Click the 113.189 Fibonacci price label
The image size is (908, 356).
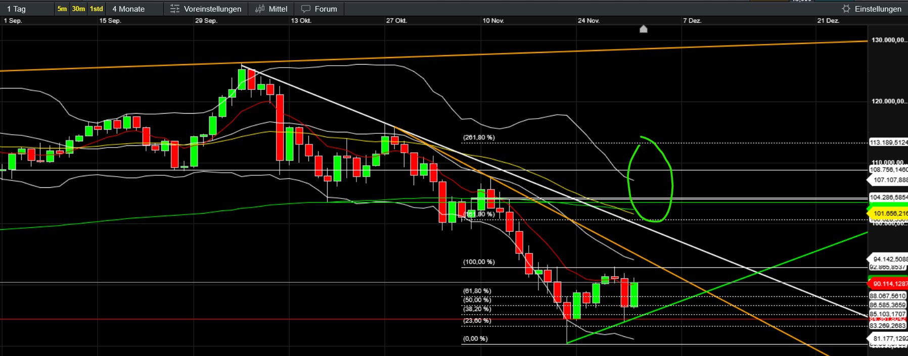coord(888,142)
